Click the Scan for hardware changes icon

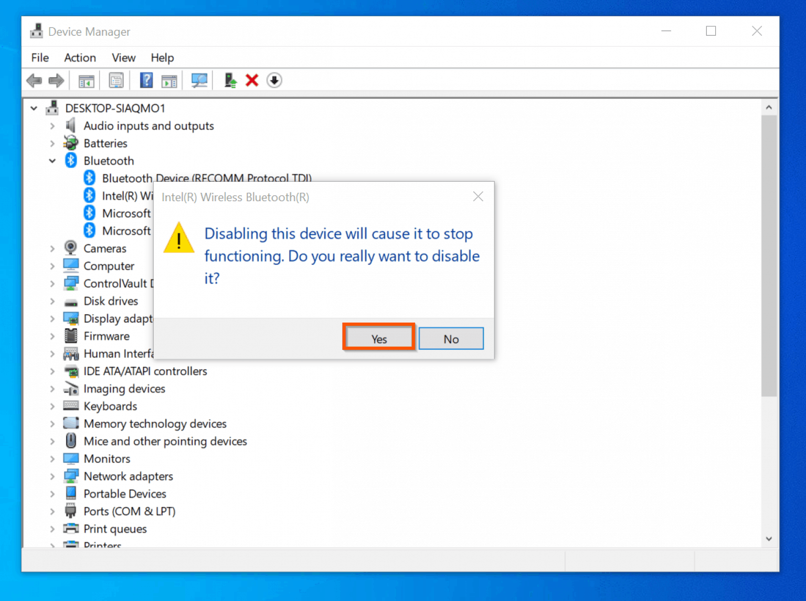tap(198, 80)
